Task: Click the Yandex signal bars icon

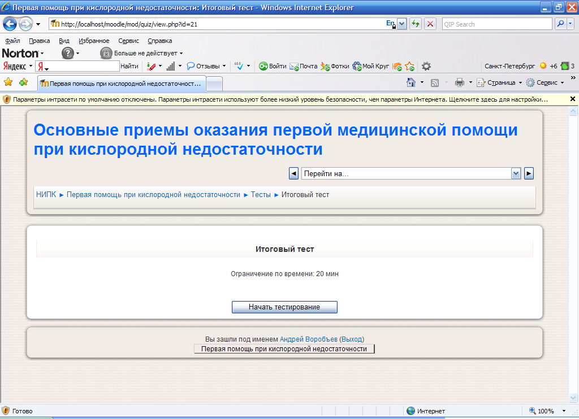Action: [171, 66]
